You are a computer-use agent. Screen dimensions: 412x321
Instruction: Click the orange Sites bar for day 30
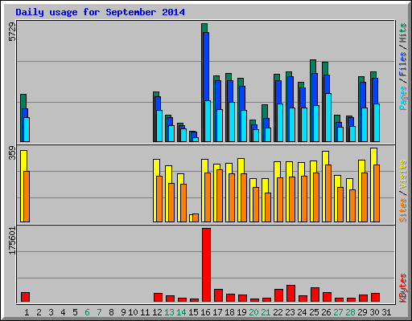377,193
